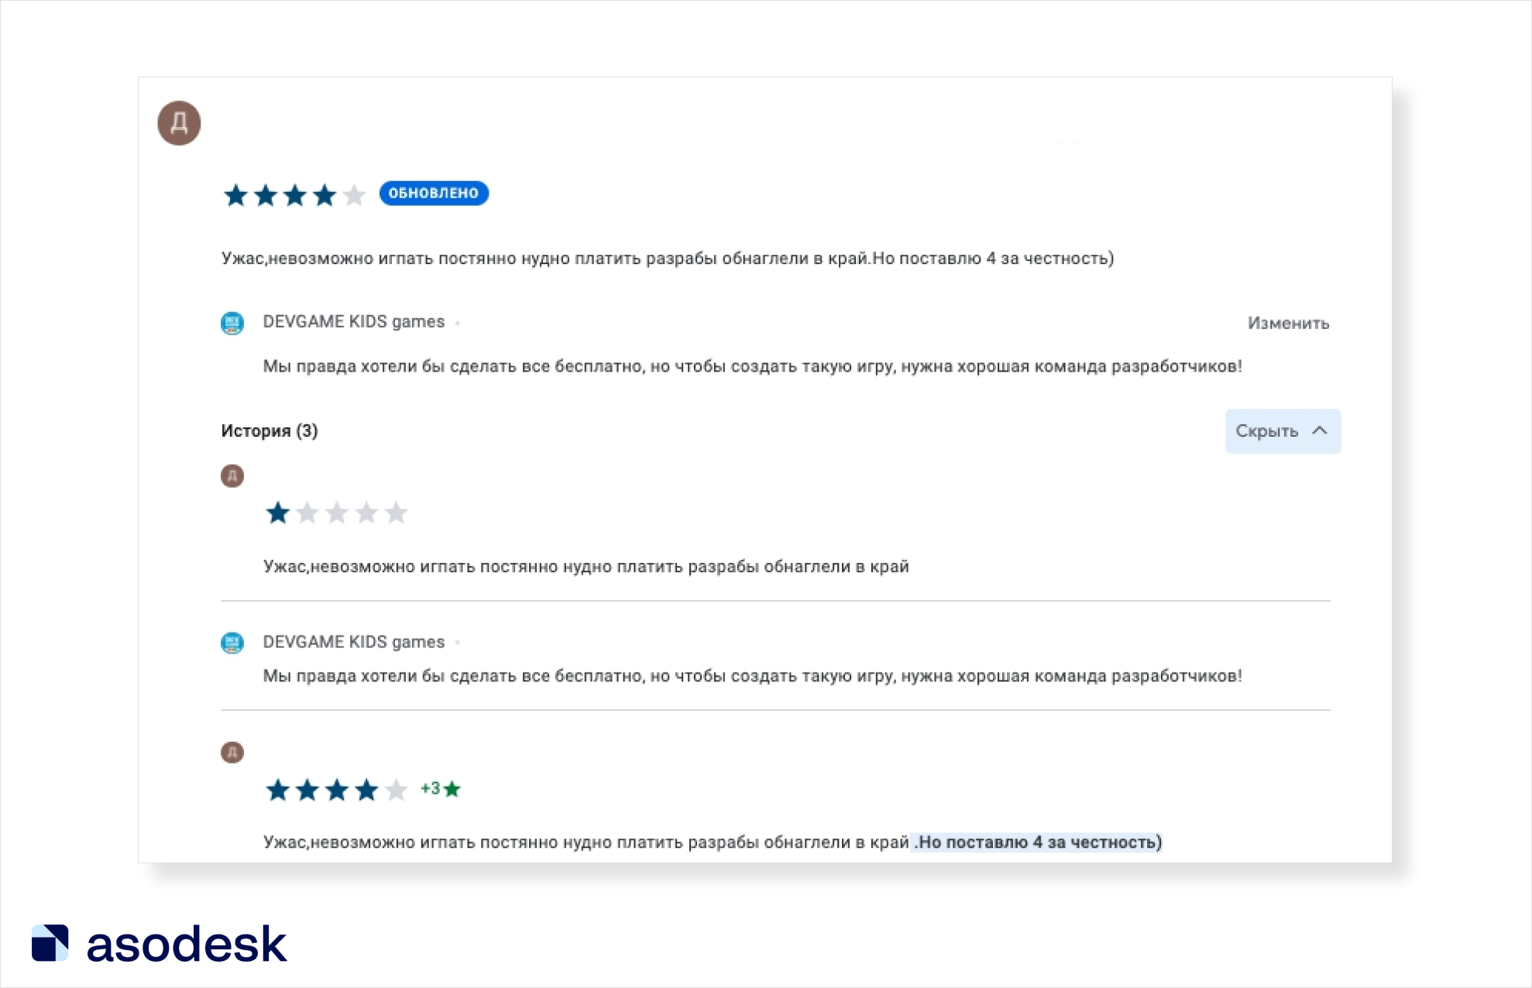Click the История (3) heading

click(270, 431)
